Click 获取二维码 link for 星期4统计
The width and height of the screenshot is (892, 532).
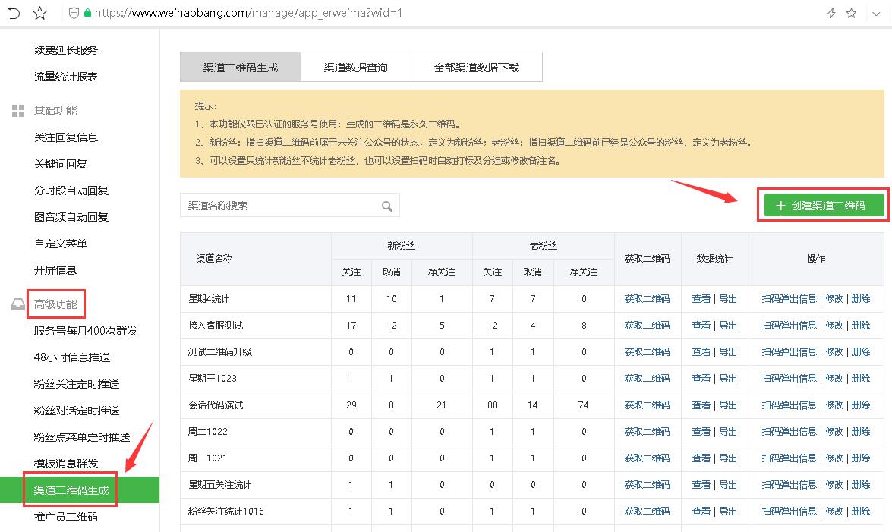[647, 299]
